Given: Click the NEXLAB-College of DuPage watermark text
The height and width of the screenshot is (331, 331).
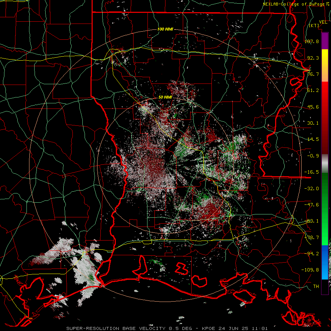Looking at the screenshot, I should (295, 4).
